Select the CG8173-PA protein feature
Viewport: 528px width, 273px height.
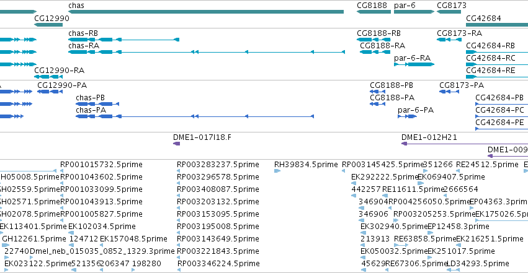(x=449, y=92)
